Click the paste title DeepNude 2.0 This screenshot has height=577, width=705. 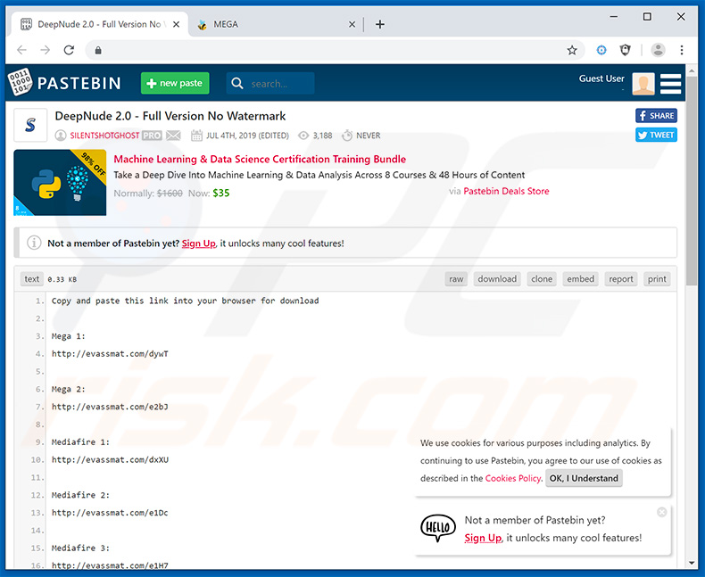(x=170, y=116)
